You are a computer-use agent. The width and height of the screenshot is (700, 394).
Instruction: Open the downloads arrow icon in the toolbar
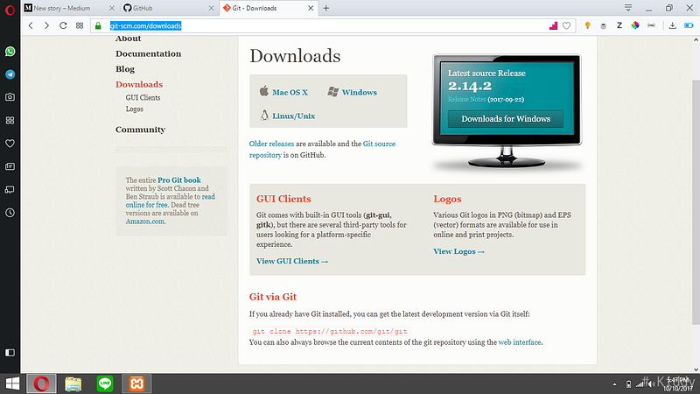coord(672,25)
